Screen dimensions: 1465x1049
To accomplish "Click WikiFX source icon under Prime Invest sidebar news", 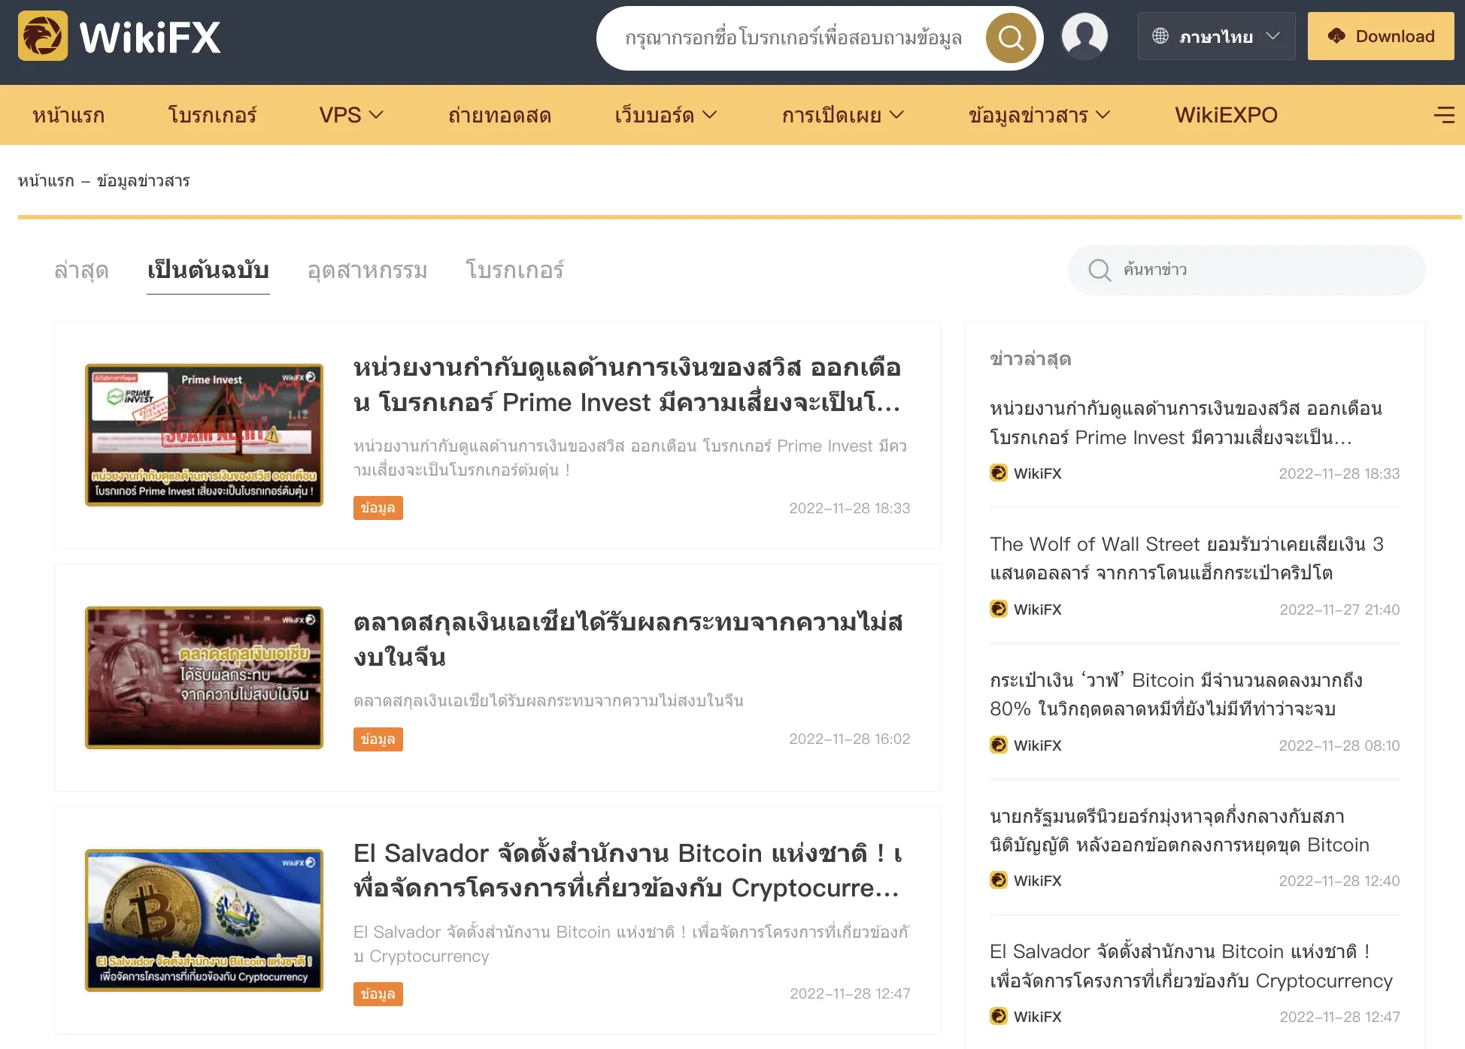I will [999, 473].
